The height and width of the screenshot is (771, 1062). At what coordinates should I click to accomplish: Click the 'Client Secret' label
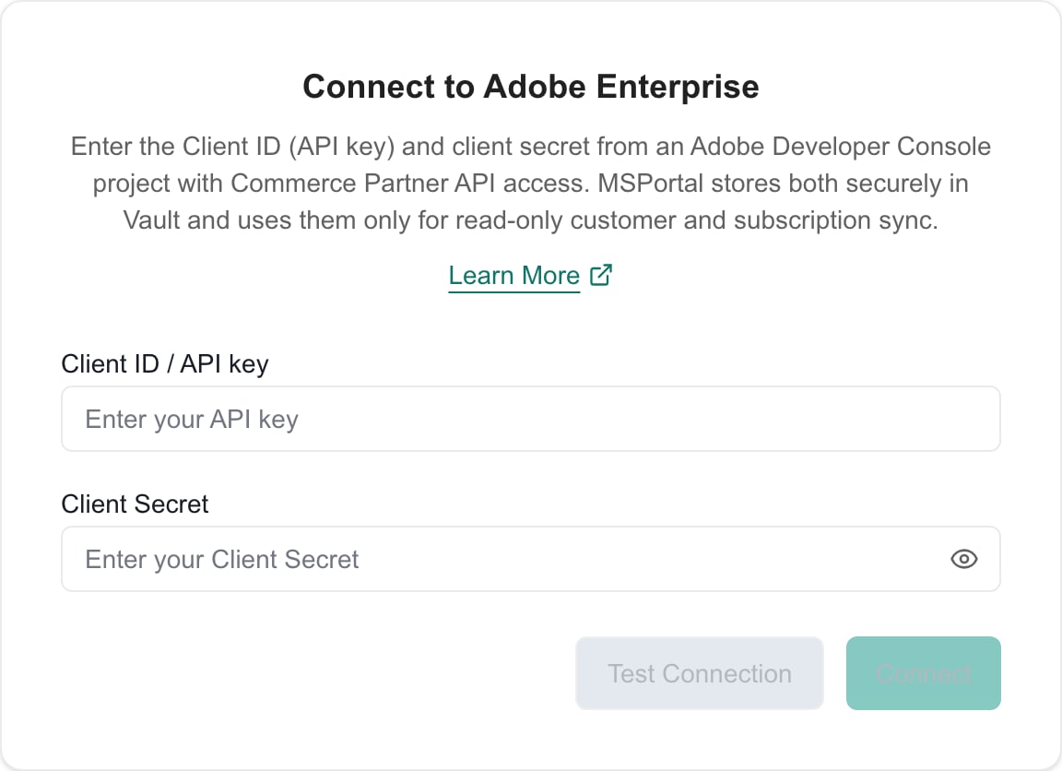[135, 504]
